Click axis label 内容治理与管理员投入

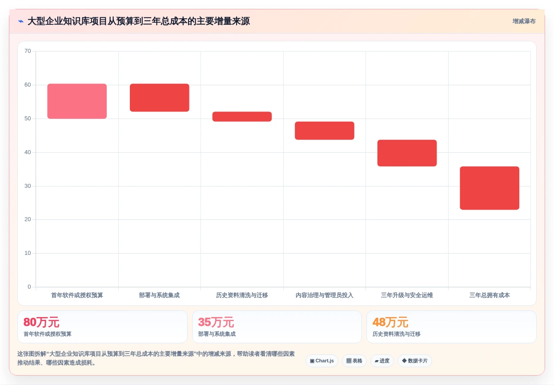pos(325,295)
